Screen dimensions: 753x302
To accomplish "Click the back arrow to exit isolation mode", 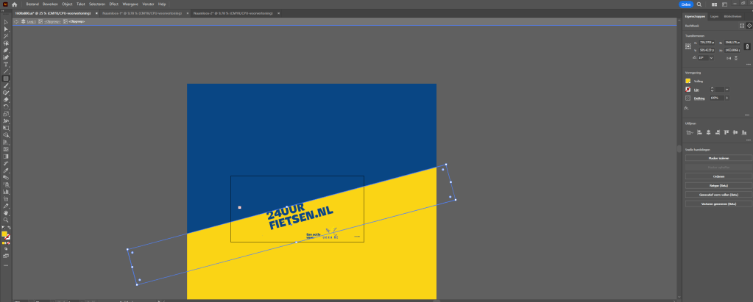I will coord(16,21).
